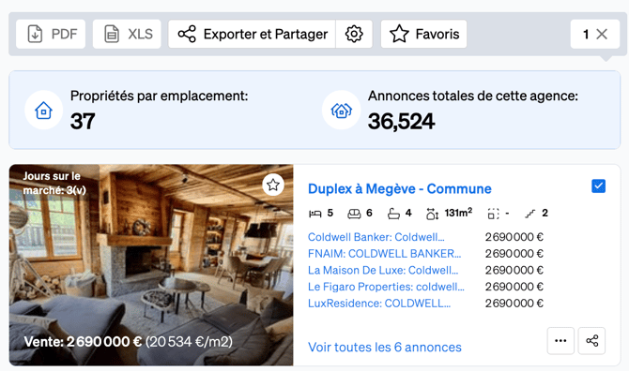
Task: Open export settings gear icon
Action: (354, 34)
